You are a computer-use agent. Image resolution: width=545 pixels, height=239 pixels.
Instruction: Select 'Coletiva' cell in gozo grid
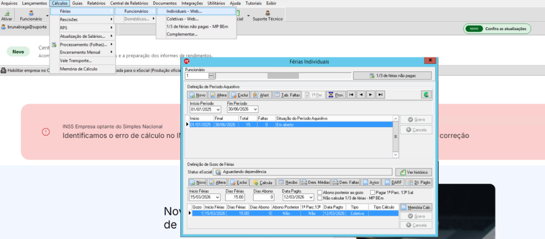(357, 214)
